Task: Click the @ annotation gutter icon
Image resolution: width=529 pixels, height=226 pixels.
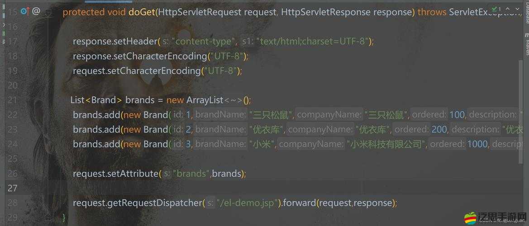Action: click(x=36, y=11)
